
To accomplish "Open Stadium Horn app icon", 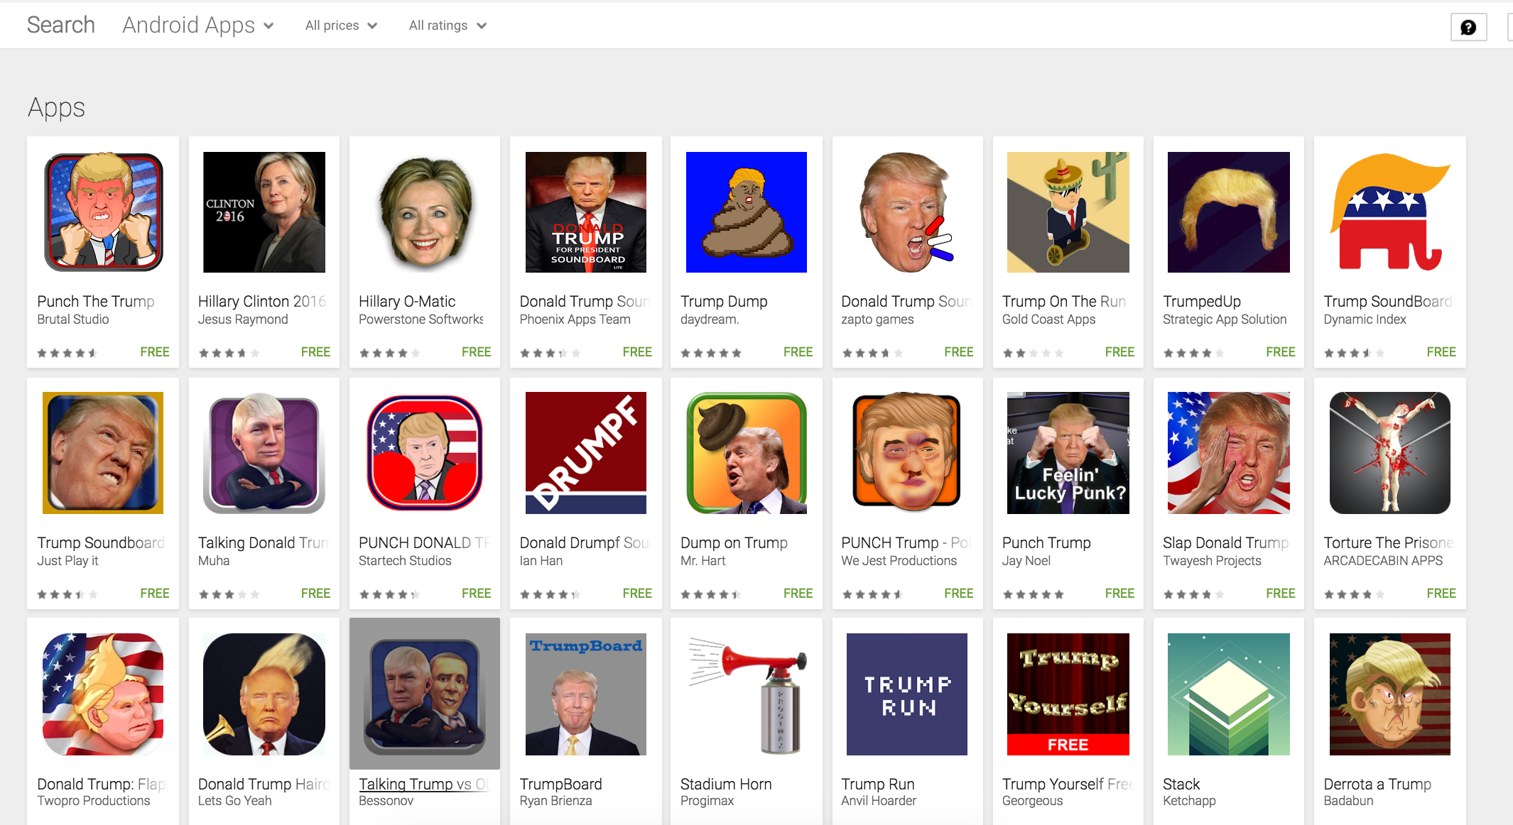I will (747, 694).
